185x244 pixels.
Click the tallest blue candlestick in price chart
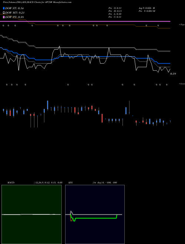(x=48, y=105)
